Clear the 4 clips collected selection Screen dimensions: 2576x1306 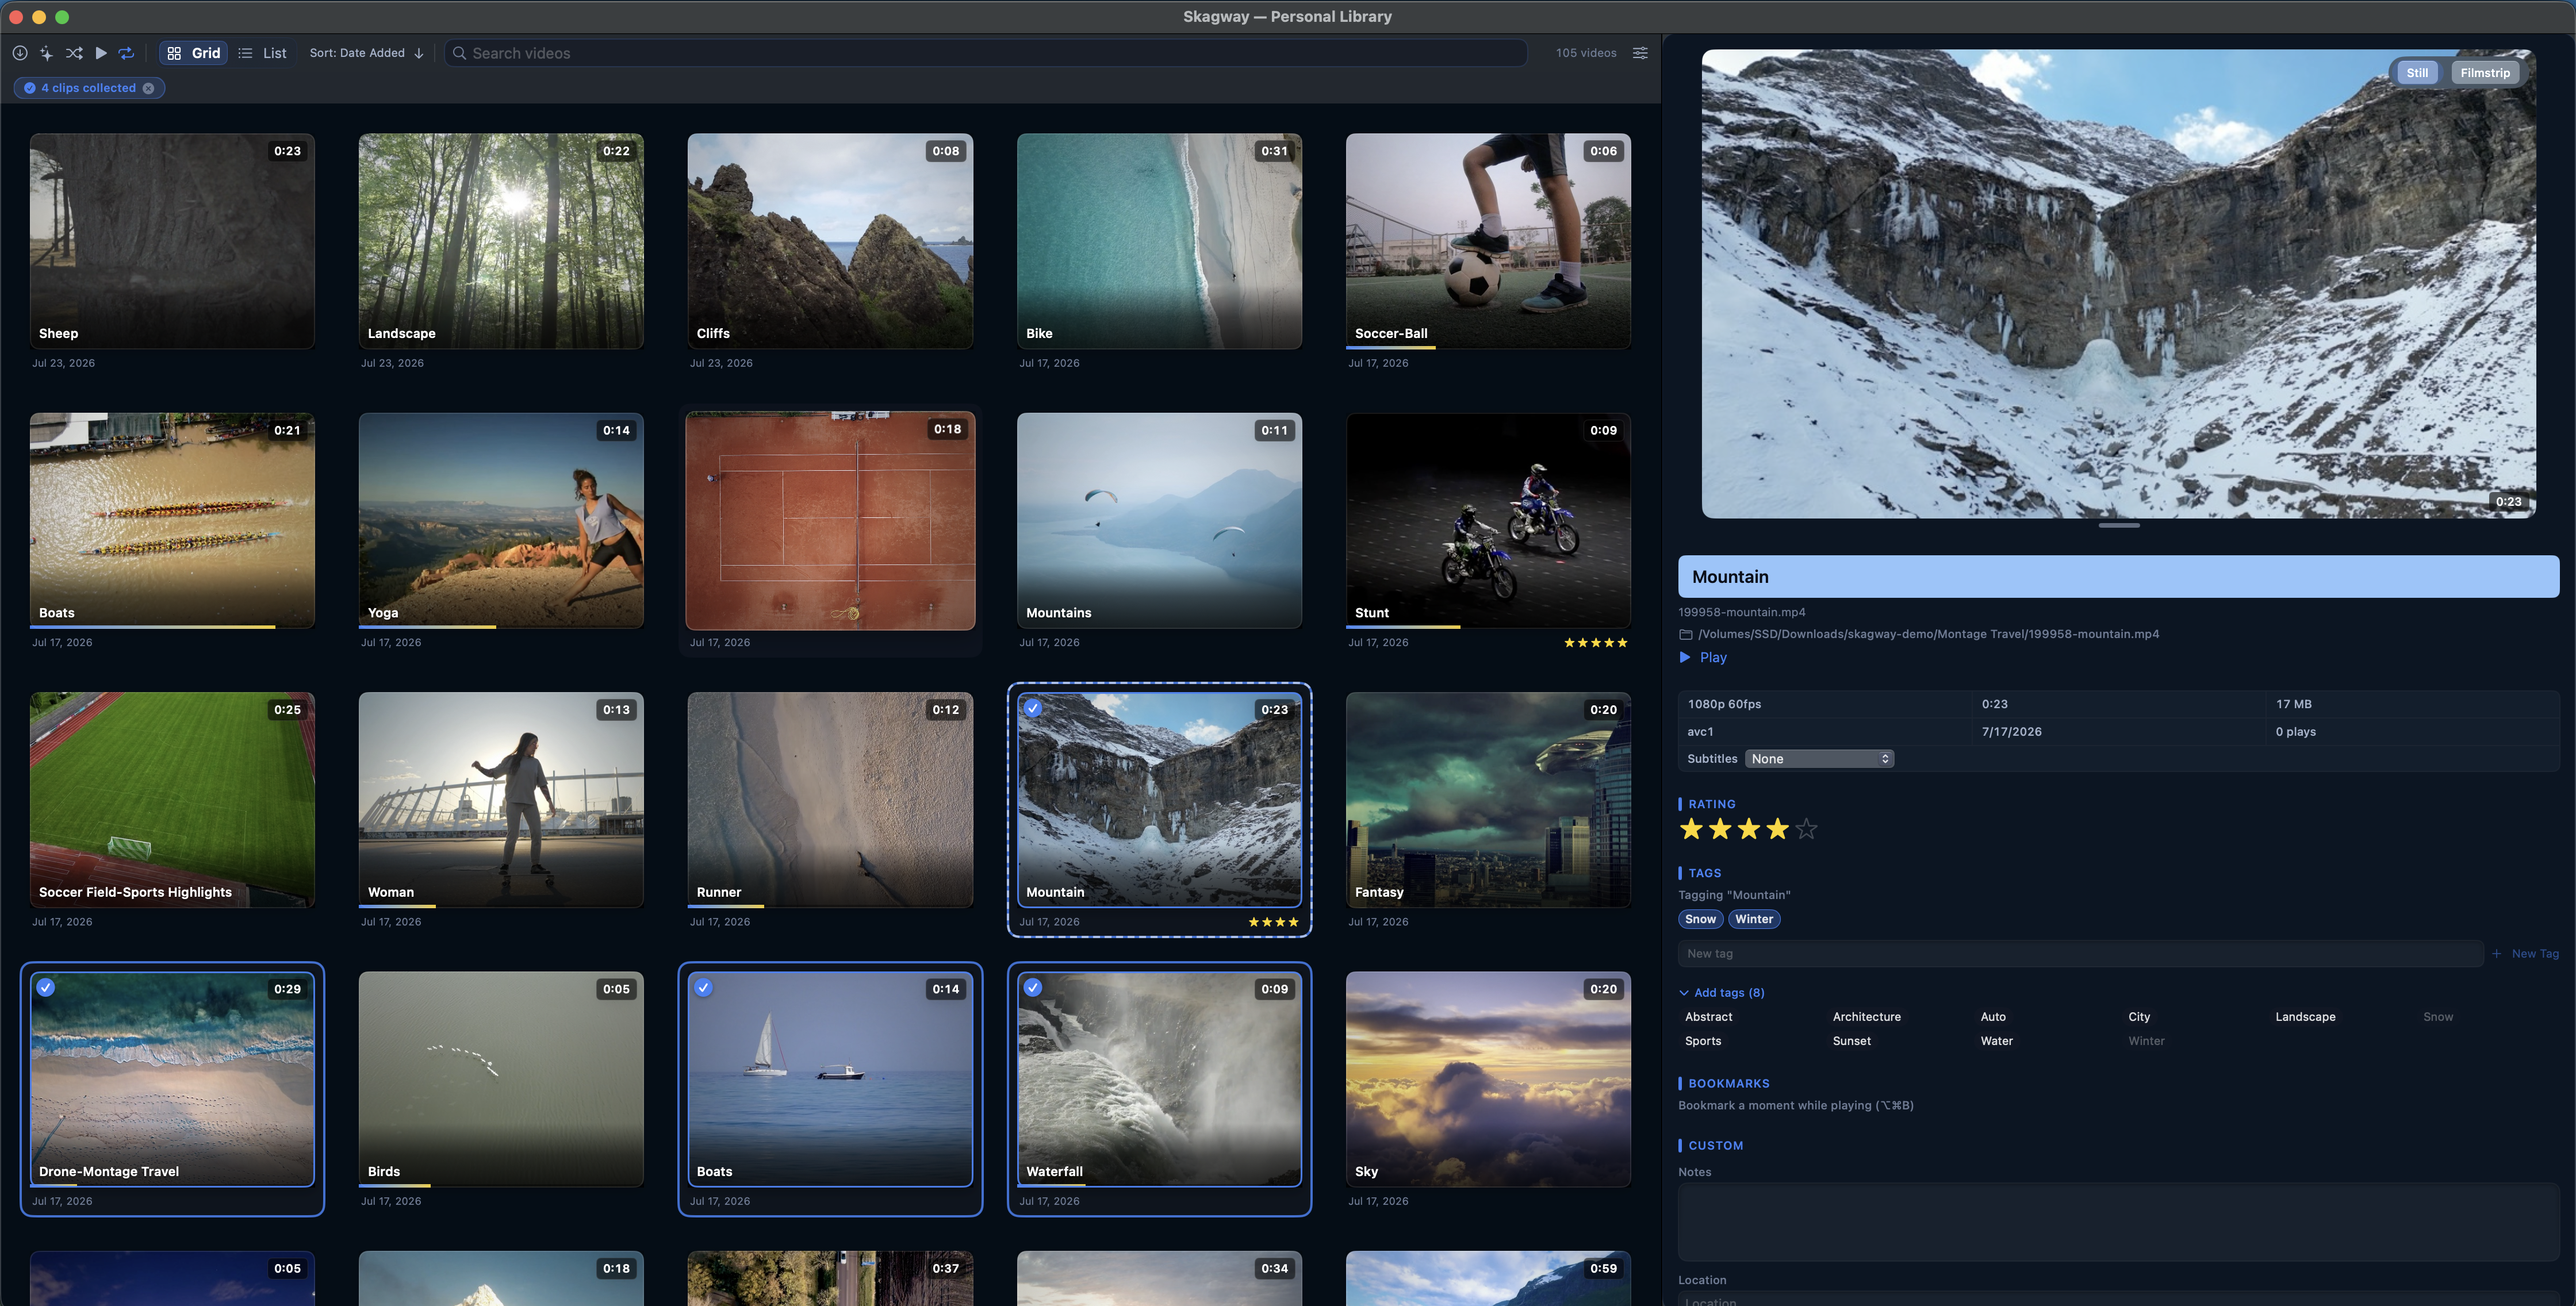click(x=149, y=88)
